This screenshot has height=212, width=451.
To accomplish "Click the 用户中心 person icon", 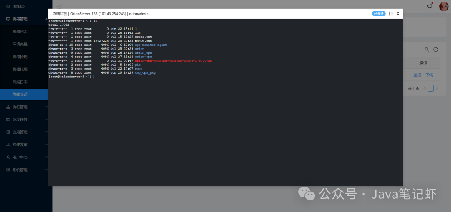I will pos(8,157).
